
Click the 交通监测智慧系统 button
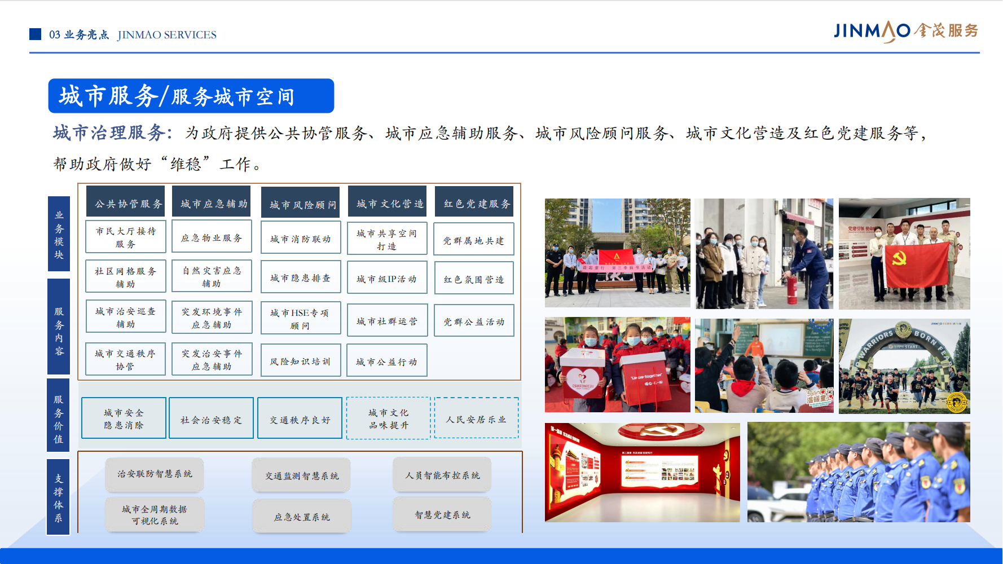click(x=302, y=475)
